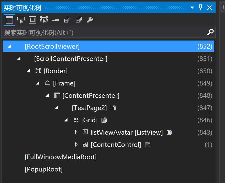Click the live visual tree search field

105,33
